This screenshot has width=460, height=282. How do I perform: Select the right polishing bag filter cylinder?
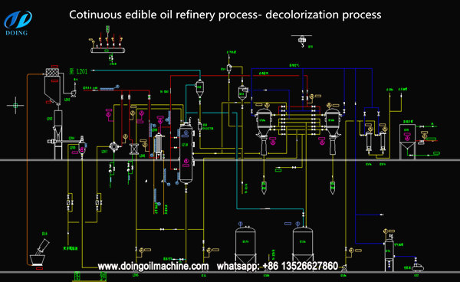pos(383,142)
